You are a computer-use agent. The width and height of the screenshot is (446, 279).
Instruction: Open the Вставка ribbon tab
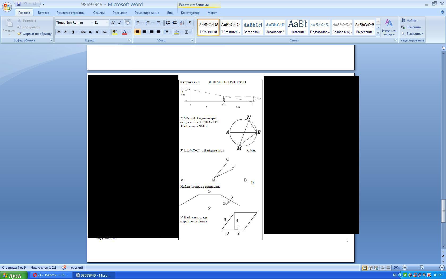pos(43,12)
